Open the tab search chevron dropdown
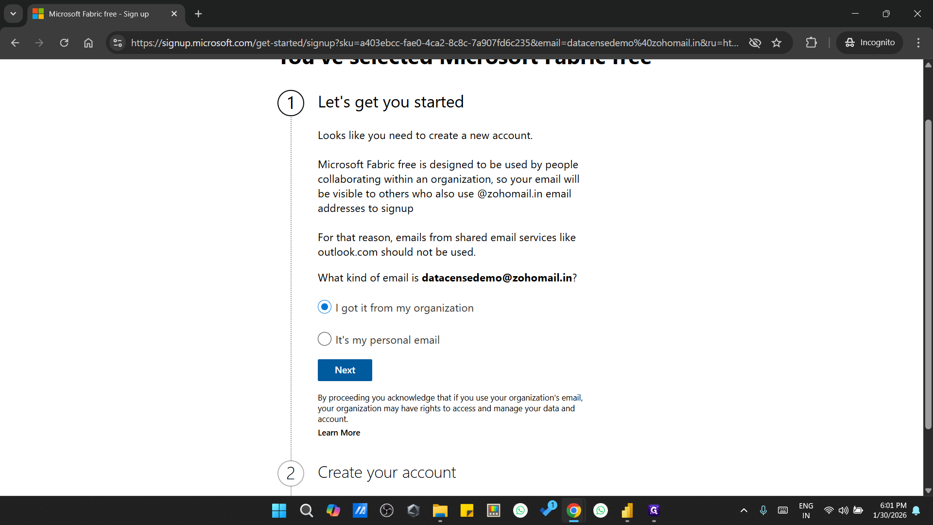 point(13,13)
